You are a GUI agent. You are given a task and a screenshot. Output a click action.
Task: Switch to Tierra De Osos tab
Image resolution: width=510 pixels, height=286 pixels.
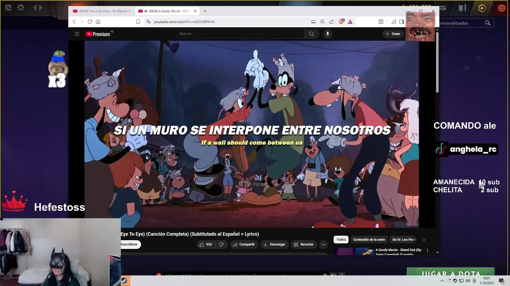(102, 11)
